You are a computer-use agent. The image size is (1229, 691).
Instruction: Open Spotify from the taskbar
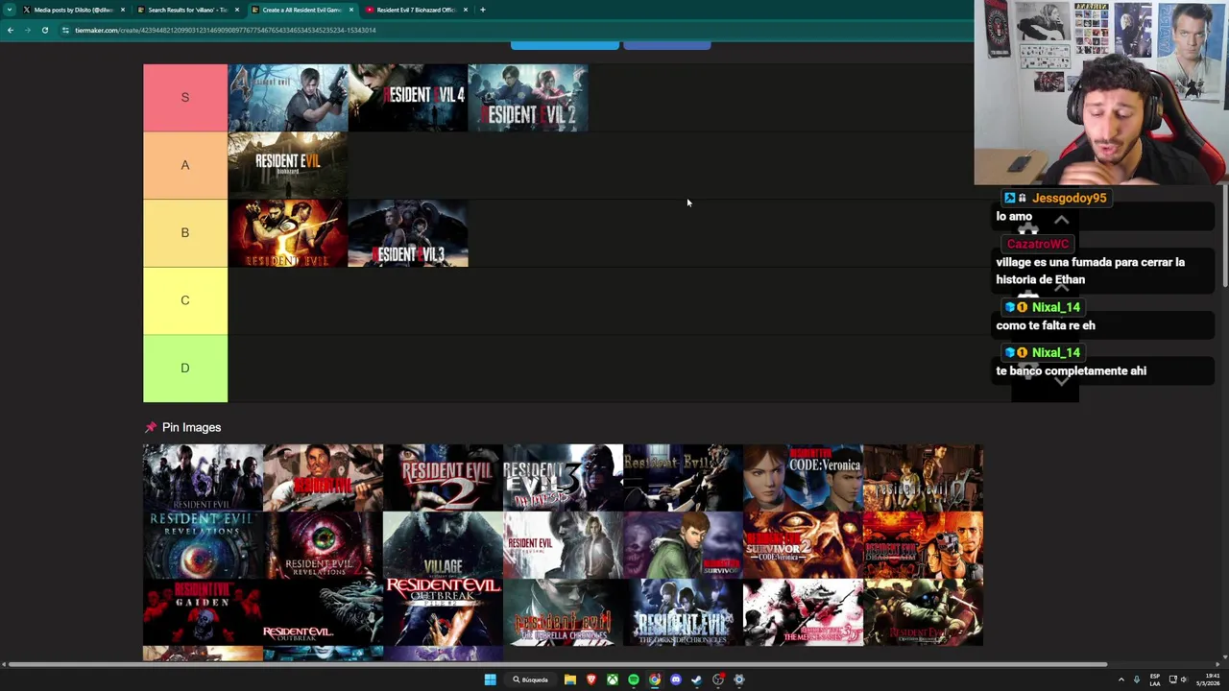pyautogui.click(x=634, y=679)
